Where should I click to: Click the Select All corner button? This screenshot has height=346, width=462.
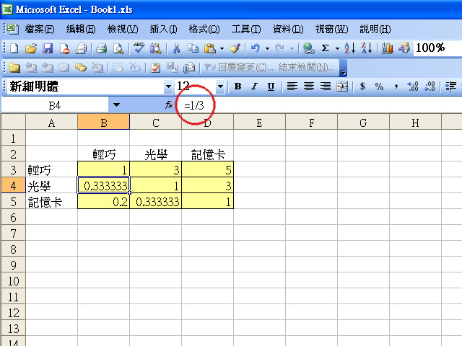13,122
